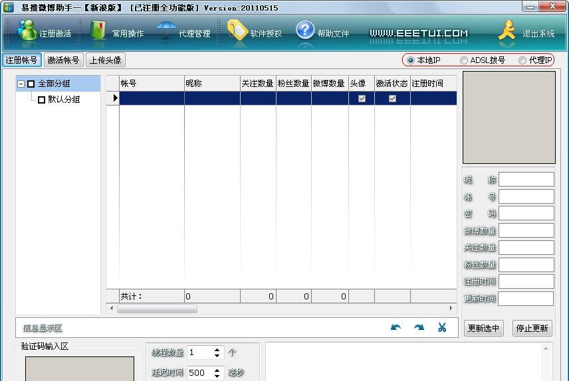The height and width of the screenshot is (381, 569).
Task: Sort by the 昵称 column header
Action: 212,84
